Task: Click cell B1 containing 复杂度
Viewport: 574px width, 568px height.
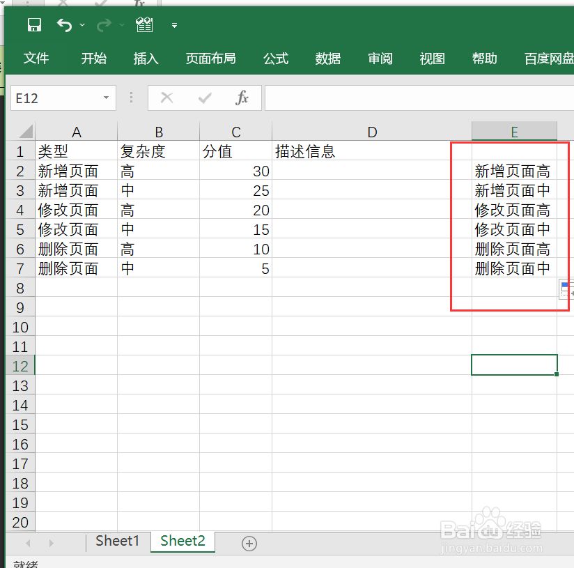Action: click(159, 151)
